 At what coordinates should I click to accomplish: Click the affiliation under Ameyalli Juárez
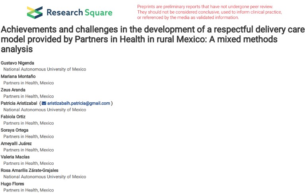click(29, 150)
